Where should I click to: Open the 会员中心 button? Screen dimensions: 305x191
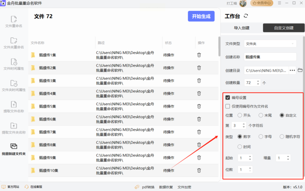pos(262,3)
